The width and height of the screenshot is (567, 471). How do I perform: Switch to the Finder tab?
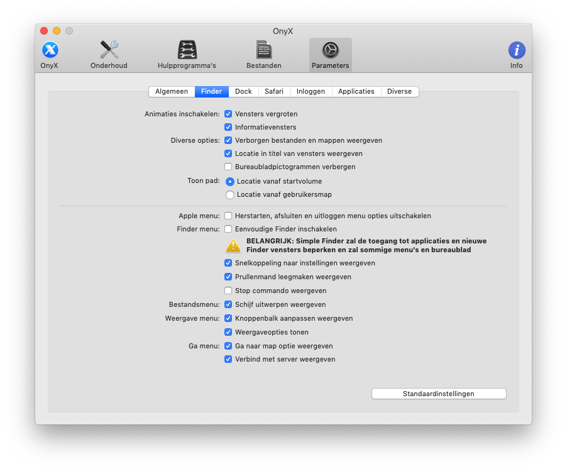[212, 92]
